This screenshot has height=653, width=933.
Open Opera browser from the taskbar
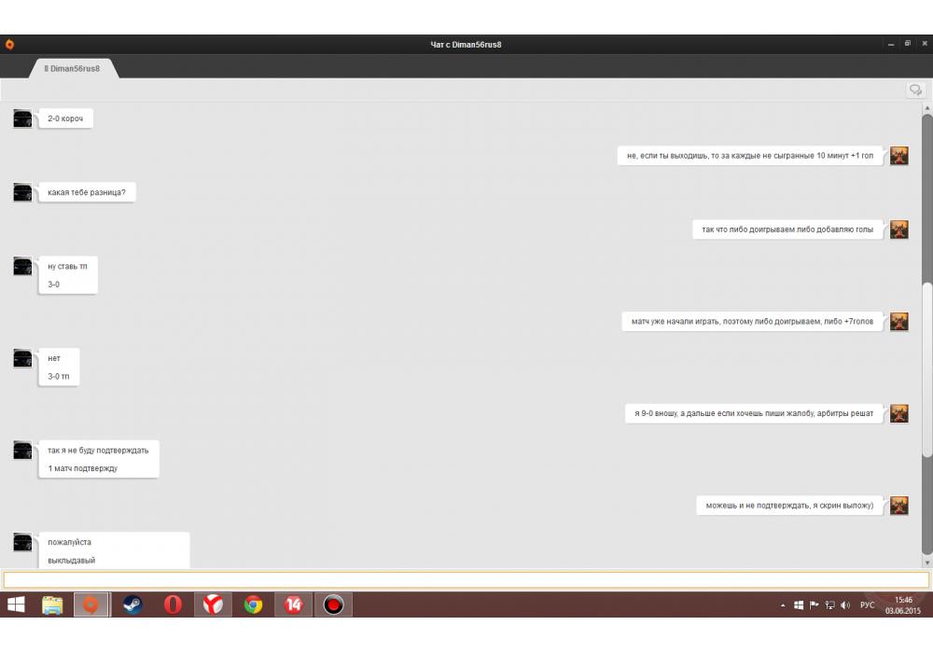click(x=174, y=605)
